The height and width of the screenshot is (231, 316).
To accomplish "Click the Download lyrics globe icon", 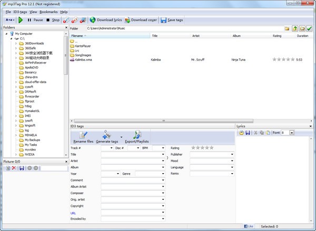I will pos(93,20).
